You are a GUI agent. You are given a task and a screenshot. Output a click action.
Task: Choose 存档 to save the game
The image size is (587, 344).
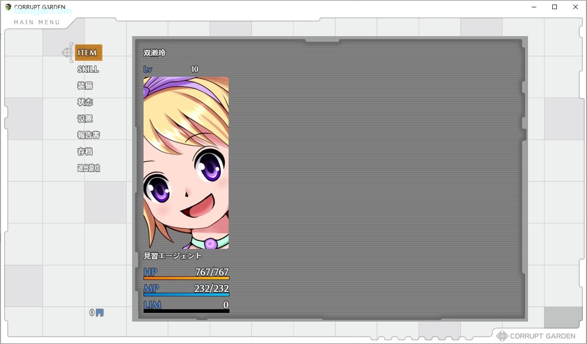(85, 152)
